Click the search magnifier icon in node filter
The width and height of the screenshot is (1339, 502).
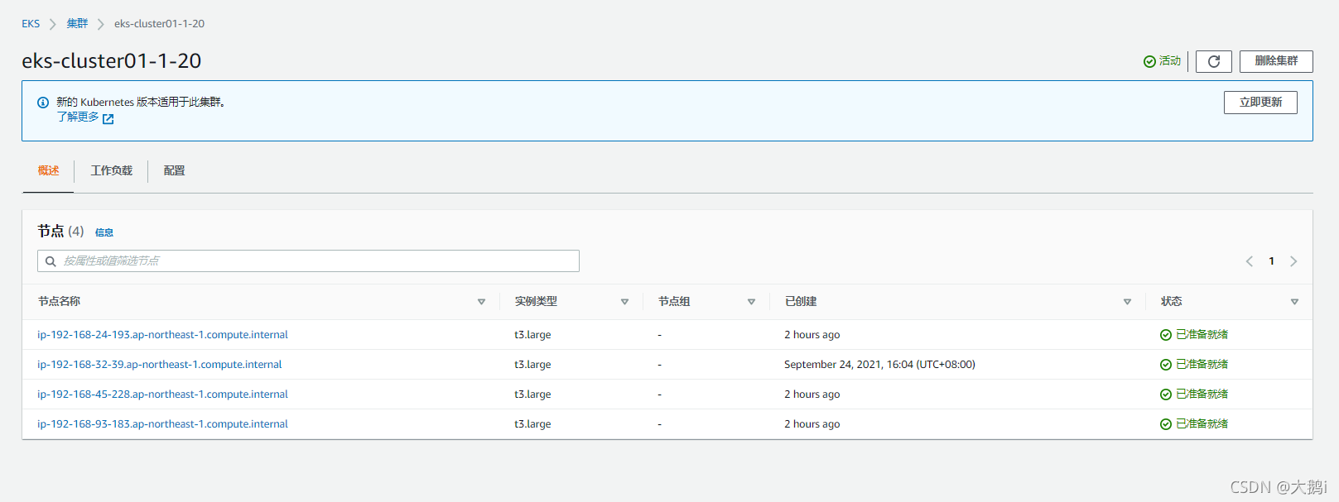click(x=51, y=261)
